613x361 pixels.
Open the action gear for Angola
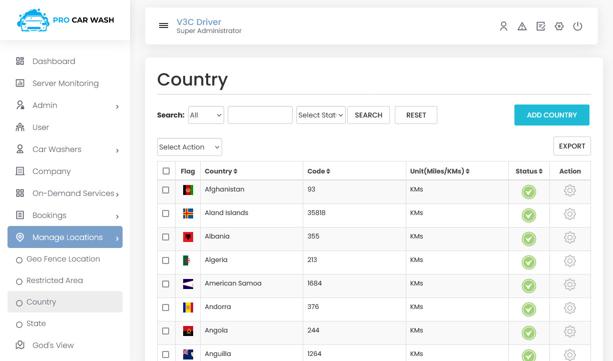click(x=570, y=331)
